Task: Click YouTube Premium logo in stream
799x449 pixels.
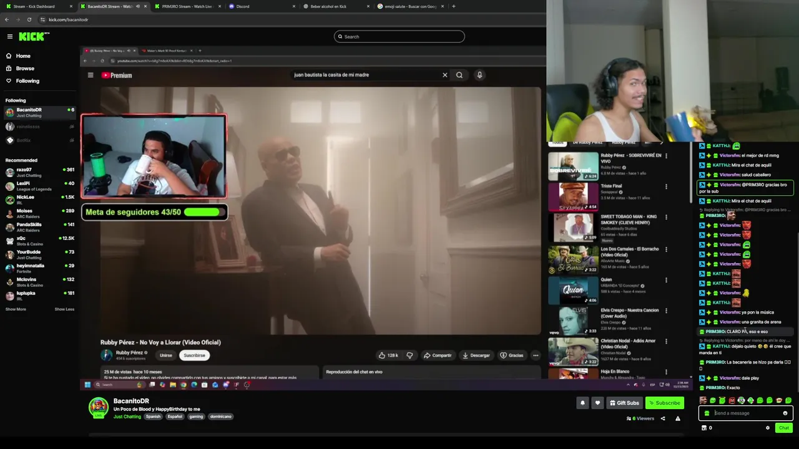Action: coord(117,75)
